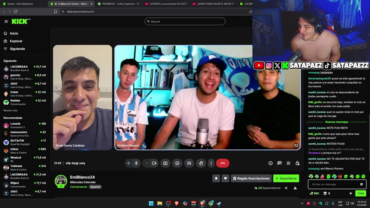Screen dimensions: 370x208
Task: Click Nuevos mensajes divider in chat
Action: [337, 122]
